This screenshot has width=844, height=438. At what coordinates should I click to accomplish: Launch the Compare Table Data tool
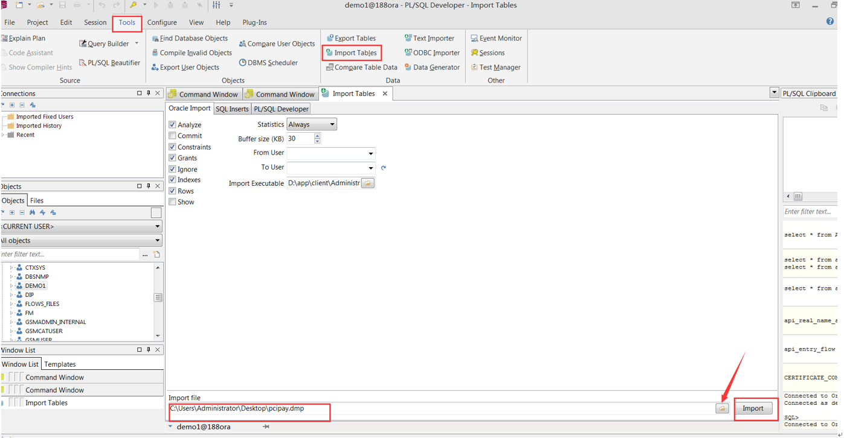pos(361,68)
